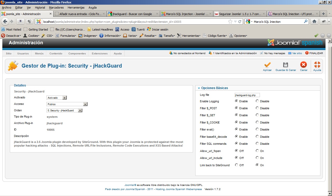Collapse the Opciones Básicas panel
332x196 pixels.
(x=199, y=88)
